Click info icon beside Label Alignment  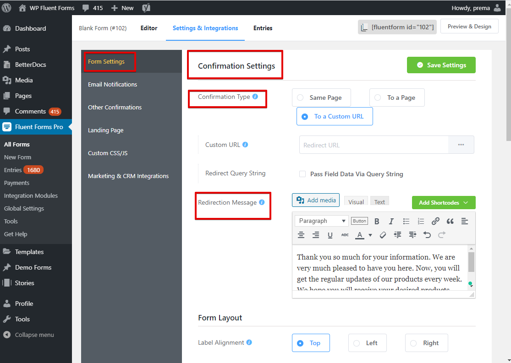[x=249, y=342]
